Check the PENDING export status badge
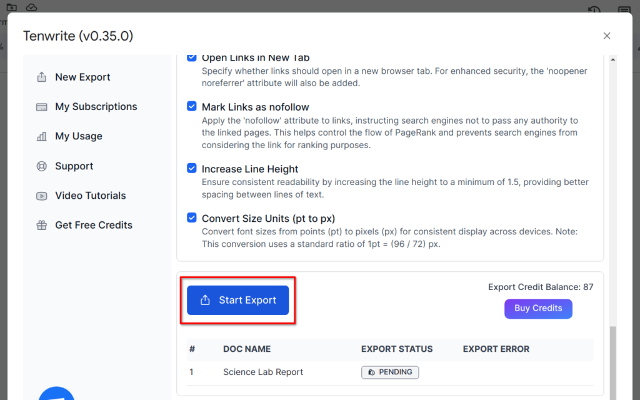 click(x=390, y=372)
